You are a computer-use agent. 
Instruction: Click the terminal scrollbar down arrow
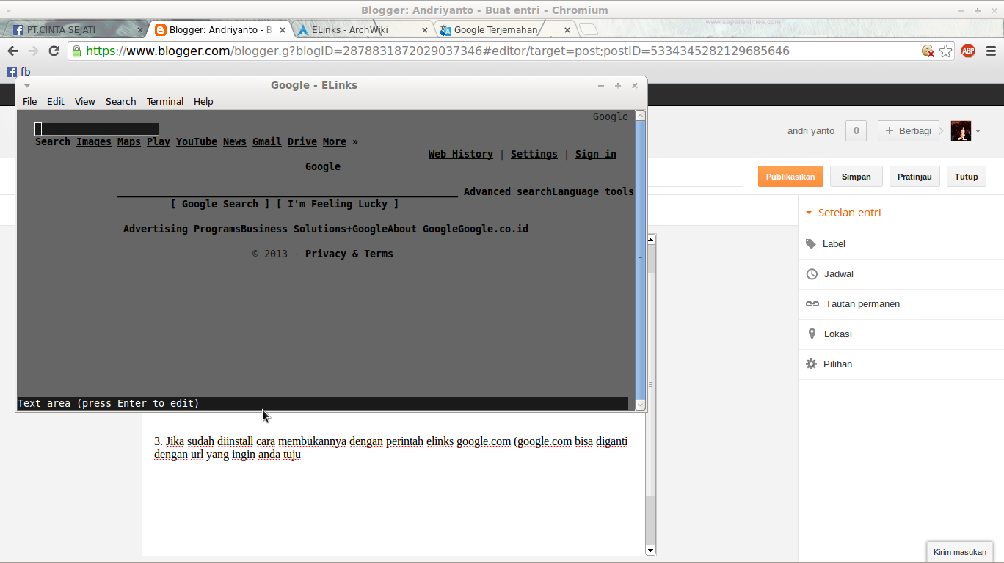[640, 405]
